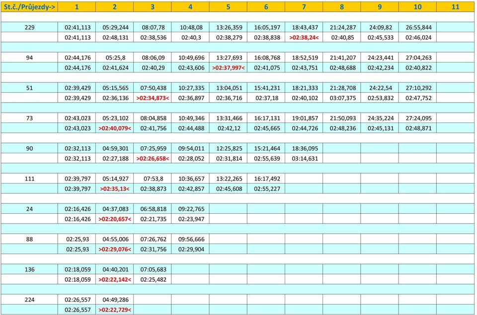Select cell 09:54,011
Viewport: 477px width, 315px height.
pos(191,148)
